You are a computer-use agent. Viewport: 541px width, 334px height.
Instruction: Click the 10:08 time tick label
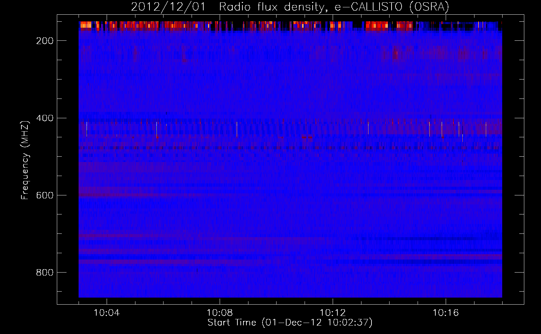tap(220, 313)
